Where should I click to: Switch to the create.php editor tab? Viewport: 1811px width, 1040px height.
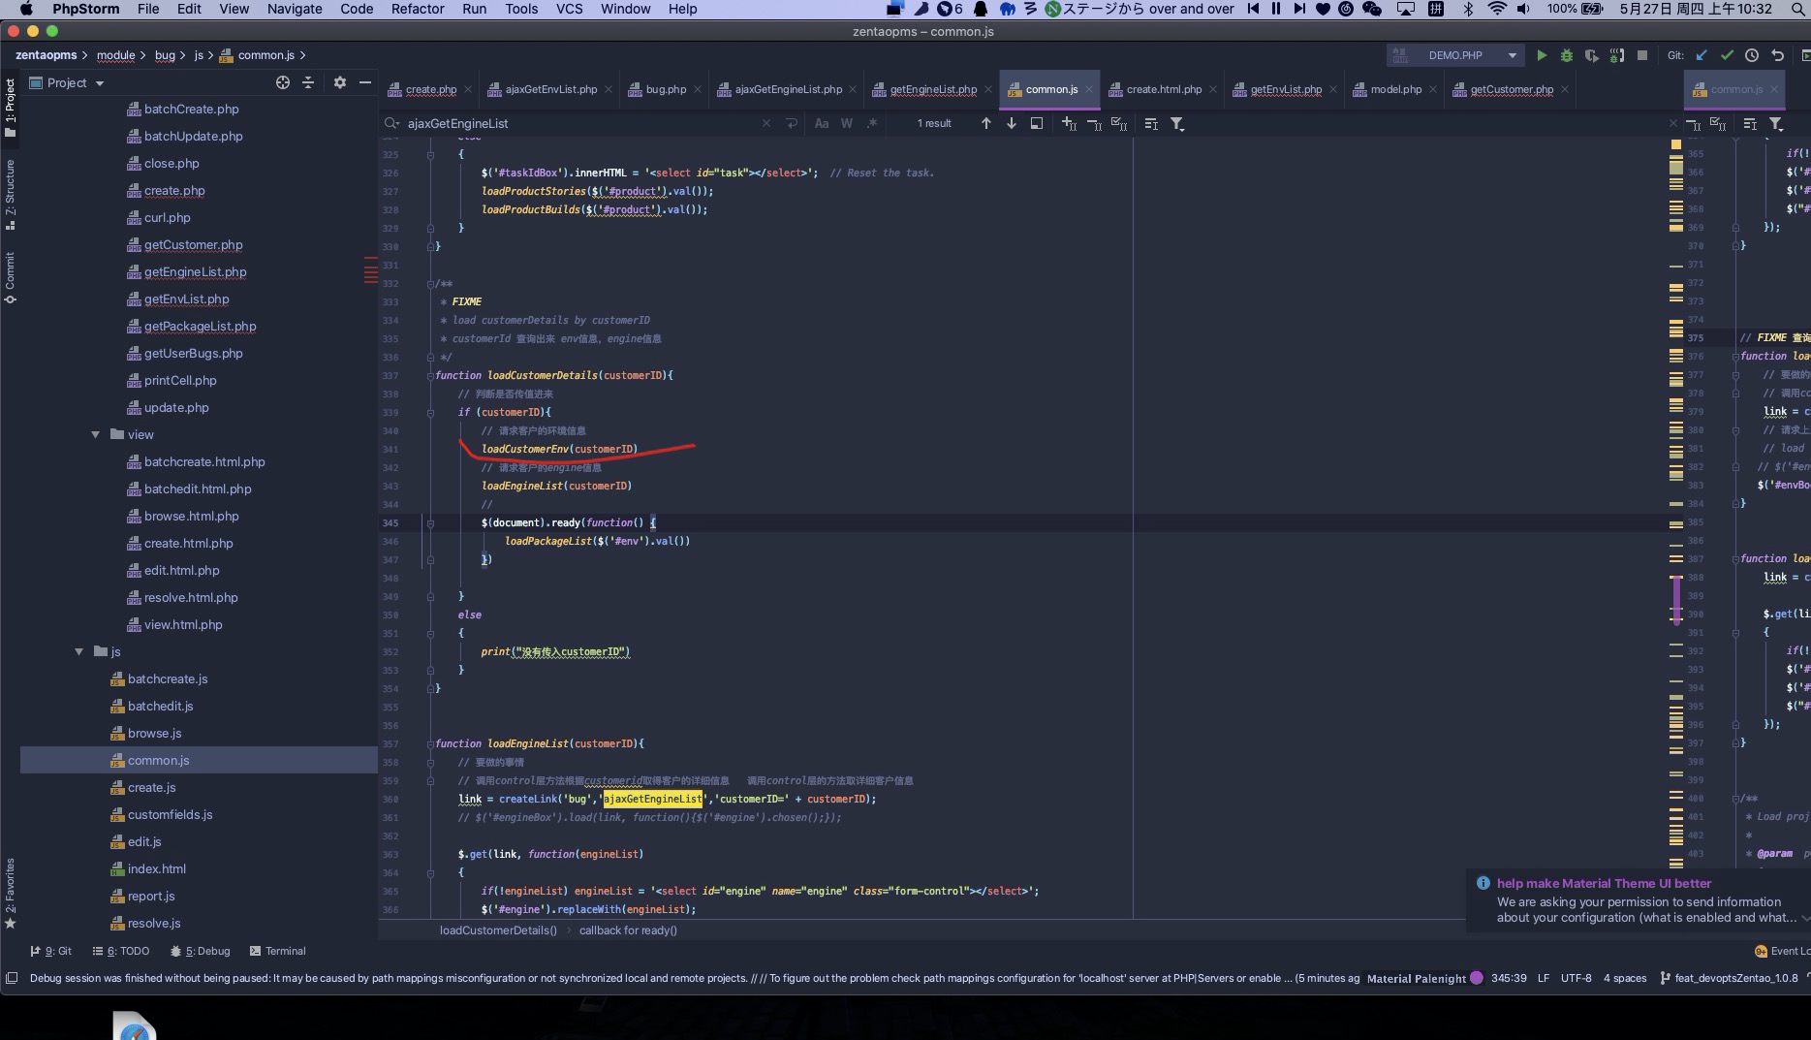coord(430,89)
